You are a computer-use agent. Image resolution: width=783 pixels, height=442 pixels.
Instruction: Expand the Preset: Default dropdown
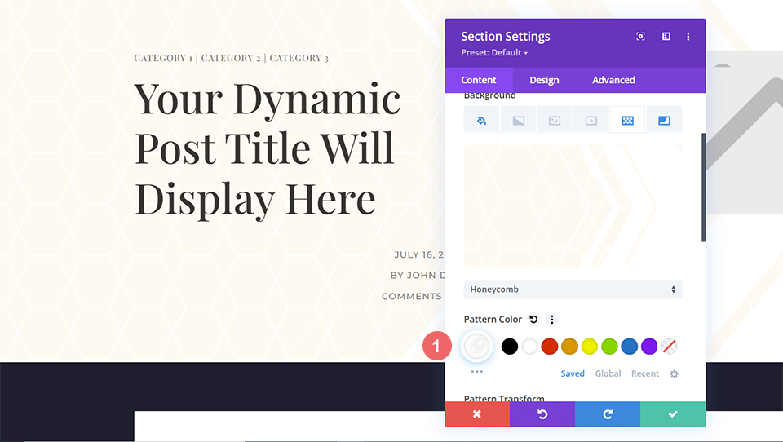(x=494, y=53)
